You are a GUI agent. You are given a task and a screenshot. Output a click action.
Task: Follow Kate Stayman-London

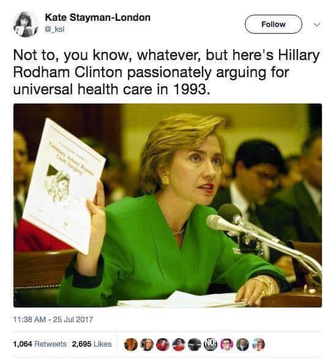point(274,25)
